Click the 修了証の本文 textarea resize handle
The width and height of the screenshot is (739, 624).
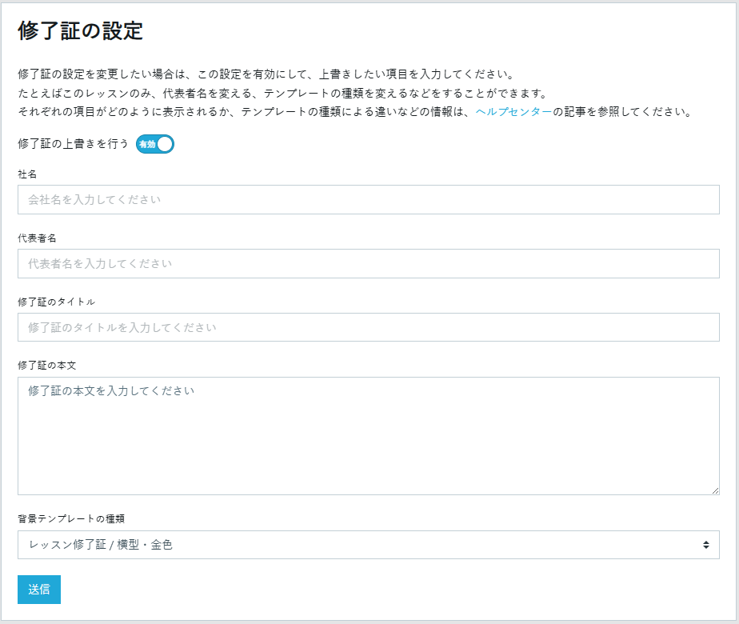715,490
